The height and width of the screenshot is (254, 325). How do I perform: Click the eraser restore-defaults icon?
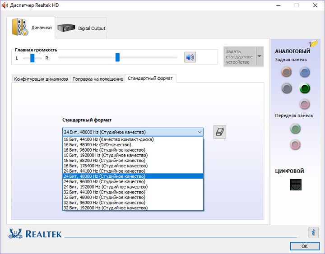220,132
